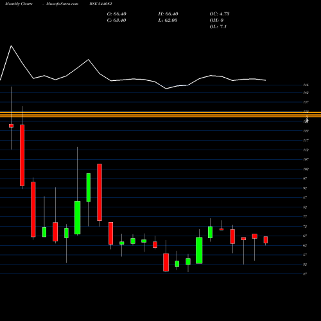Click the 122 price axis label
Viewport: 321px width, 321px height.
click(306, 131)
